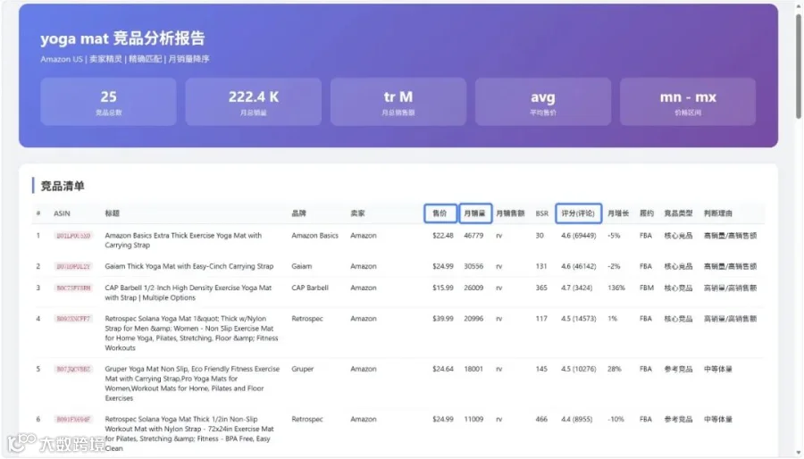Sort by the 月销量 column header
804x459 pixels.
pos(475,213)
